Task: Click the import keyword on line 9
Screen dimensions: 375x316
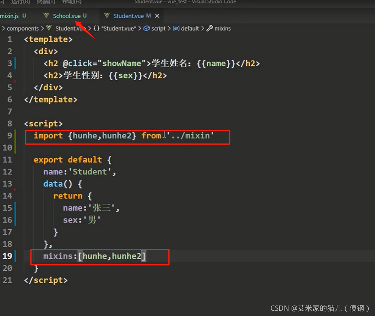Action: click(48, 136)
